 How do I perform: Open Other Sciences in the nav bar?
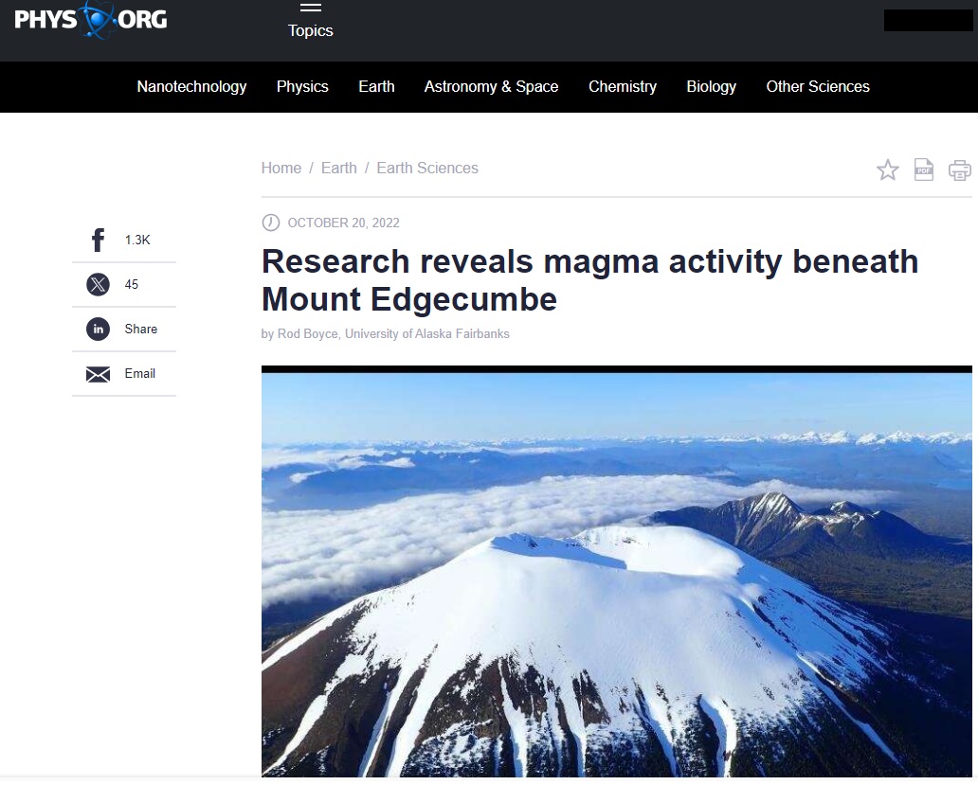(x=818, y=86)
